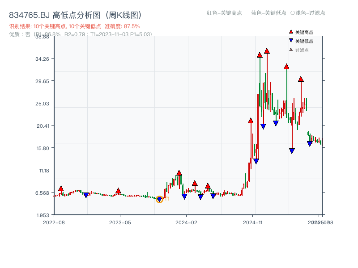Screen dimensions: 358x268
Task: Click the 2024-11 axis date label
Action: 253,223
